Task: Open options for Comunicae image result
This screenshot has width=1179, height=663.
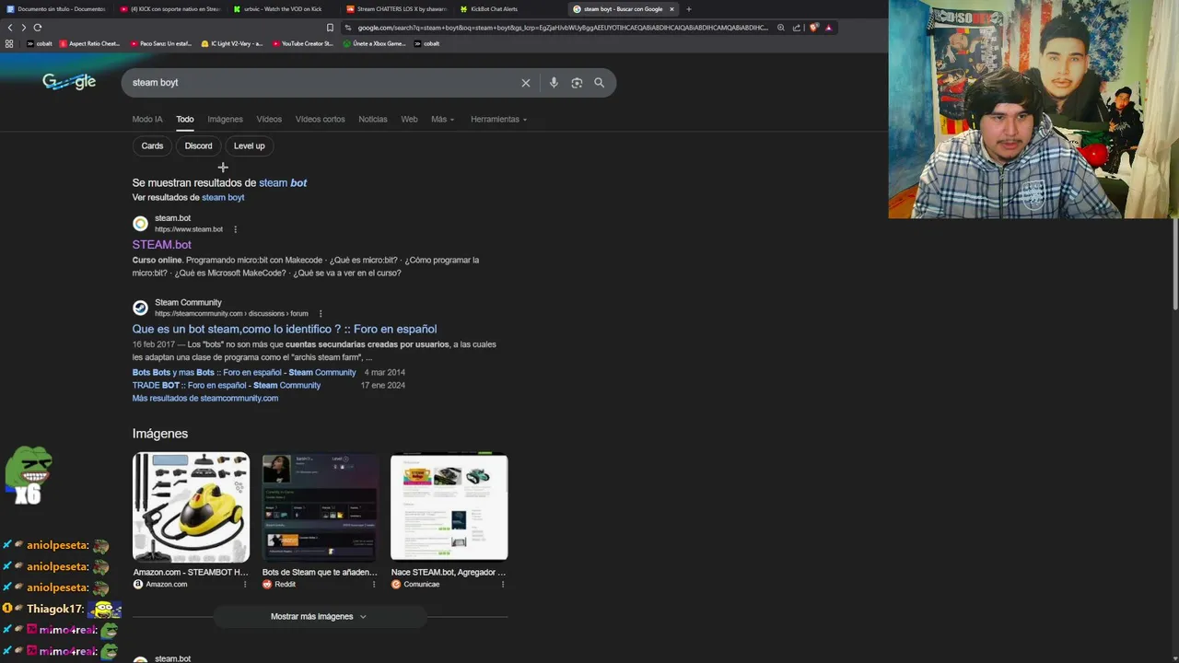Action: coord(503,584)
